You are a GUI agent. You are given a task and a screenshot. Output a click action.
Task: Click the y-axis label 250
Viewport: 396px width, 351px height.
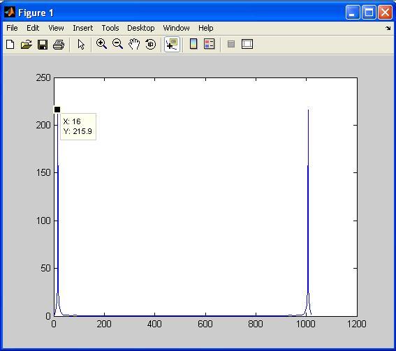[x=43, y=77]
